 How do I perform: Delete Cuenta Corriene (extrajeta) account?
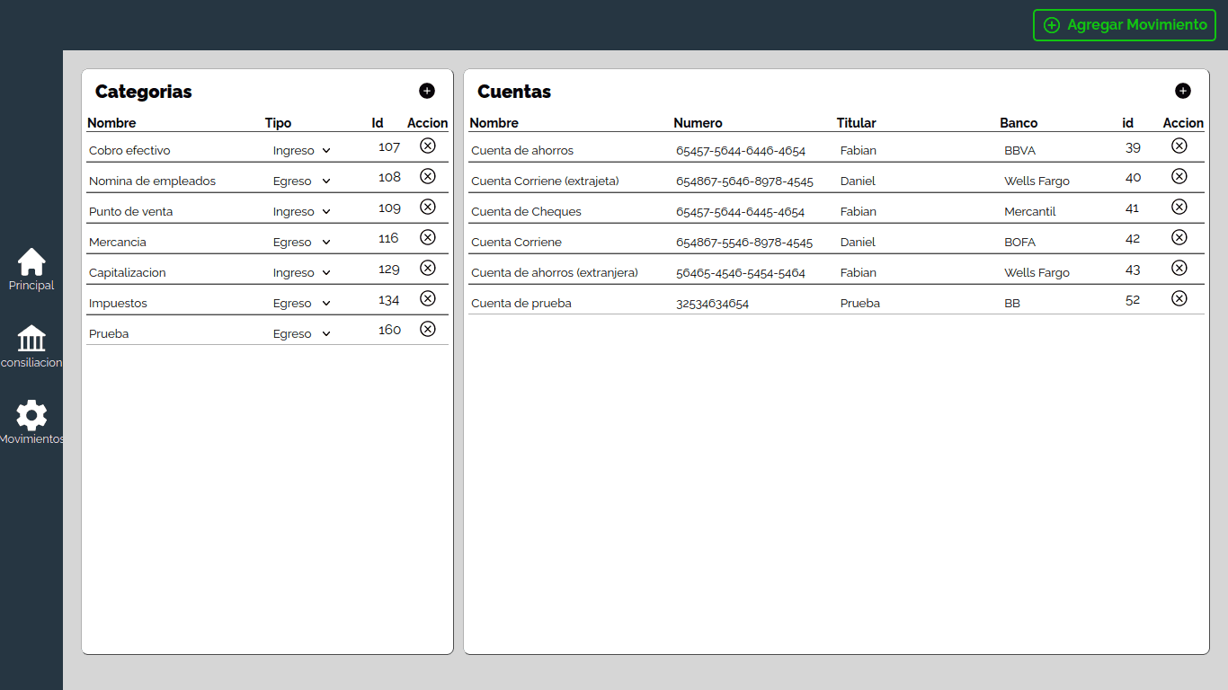point(1179,176)
